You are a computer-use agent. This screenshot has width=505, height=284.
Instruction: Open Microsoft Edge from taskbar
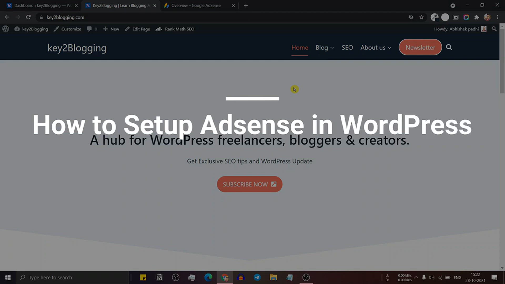(208, 277)
